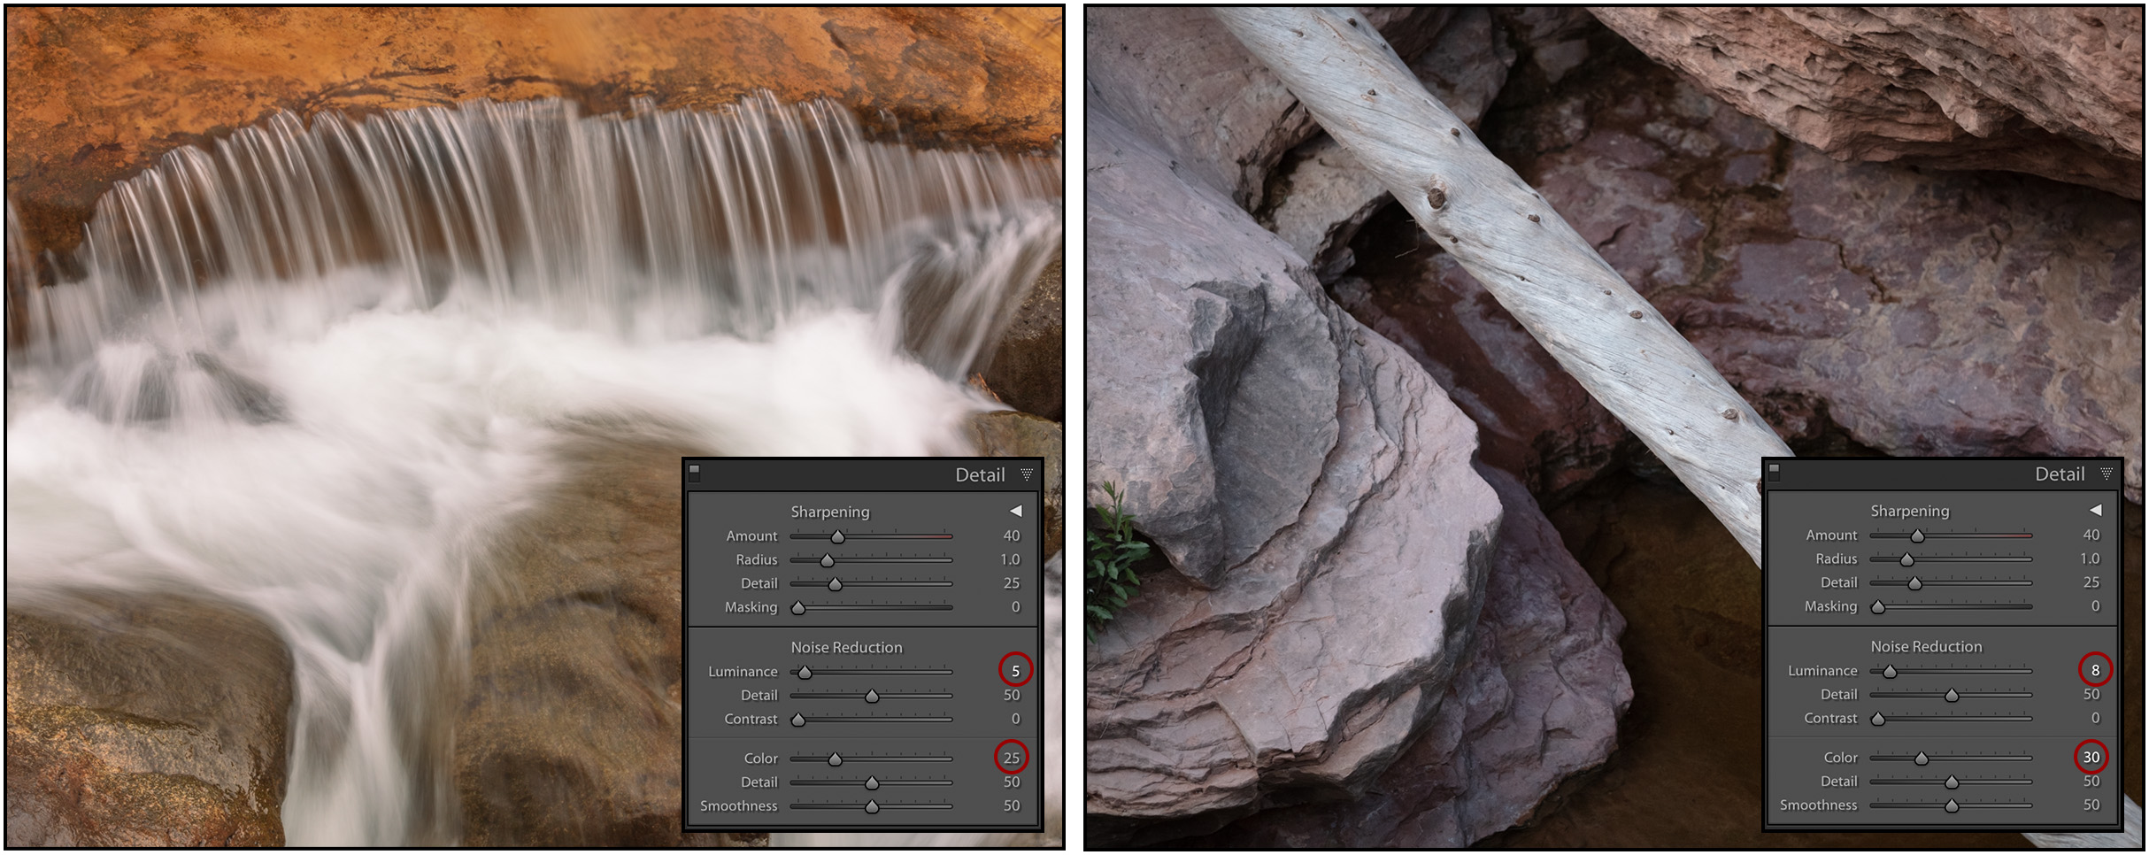The height and width of the screenshot is (855, 2149).
Task: Click the Noise Reduction heading in the rock panel
Action: 1927,646
